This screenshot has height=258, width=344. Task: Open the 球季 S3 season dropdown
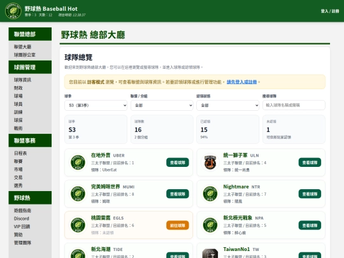click(96, 105)
